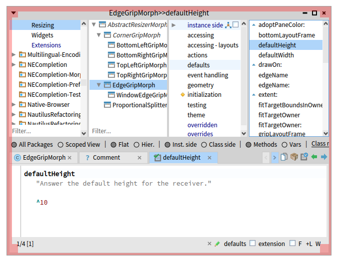Click the X icon beside the pencil in status bar
This screenshot has height=263, width=337.
[x=209, y=244]
